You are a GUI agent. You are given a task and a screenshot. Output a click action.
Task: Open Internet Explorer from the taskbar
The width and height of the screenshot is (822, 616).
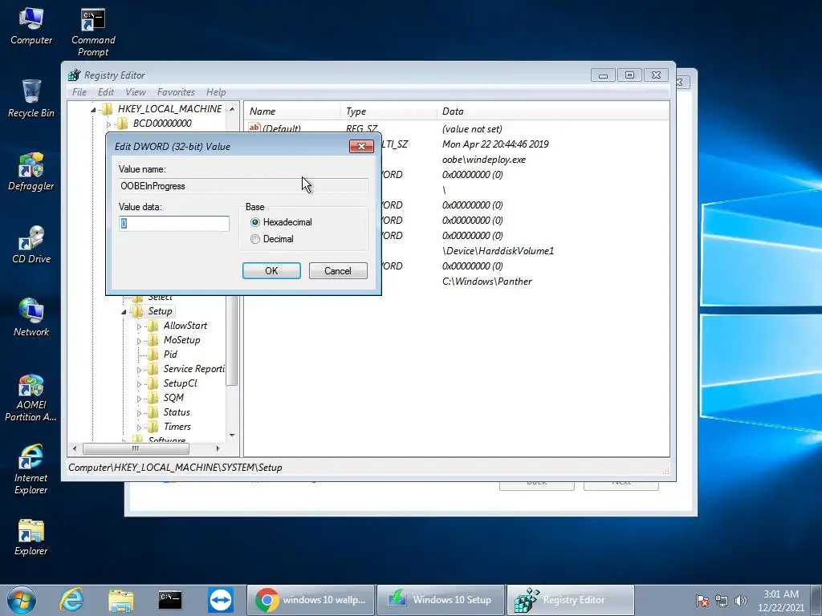tap(71, 600)
